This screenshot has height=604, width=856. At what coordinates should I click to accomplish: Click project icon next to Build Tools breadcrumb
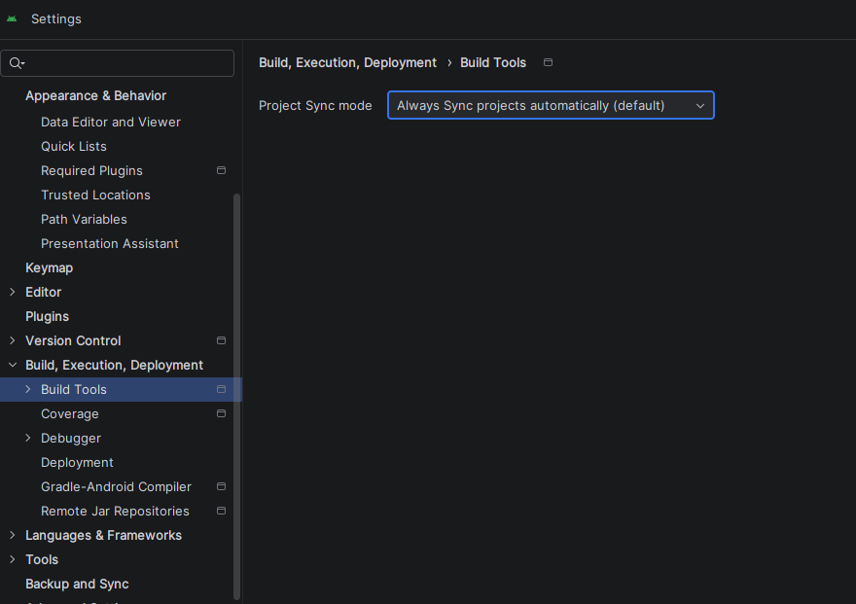pos(548,62)
